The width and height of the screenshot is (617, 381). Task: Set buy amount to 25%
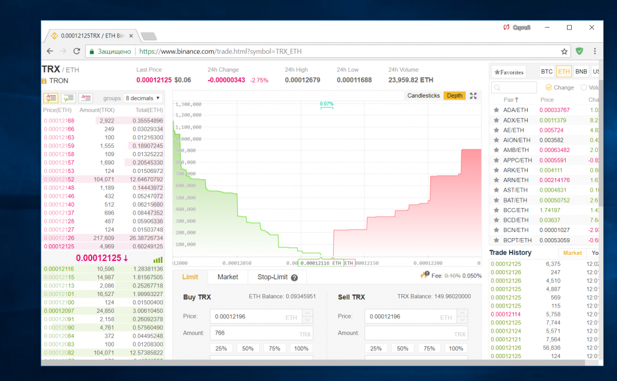(221, 348)
